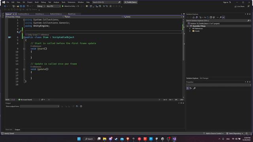The width and height of the screenshot is (253, 142).
Task: Click the Solution Explorer Show All Files icon
Action: [x=214, y=17]
